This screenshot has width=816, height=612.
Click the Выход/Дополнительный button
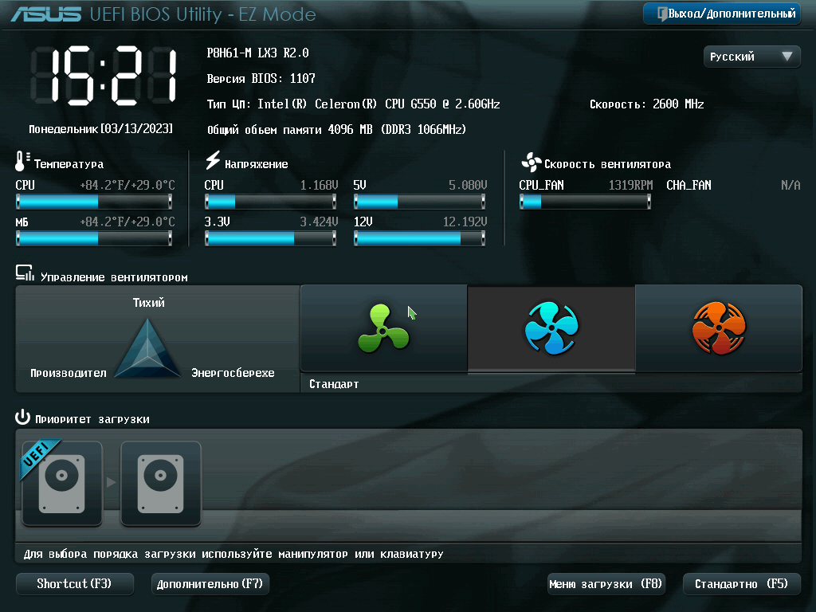pos(722,14)
